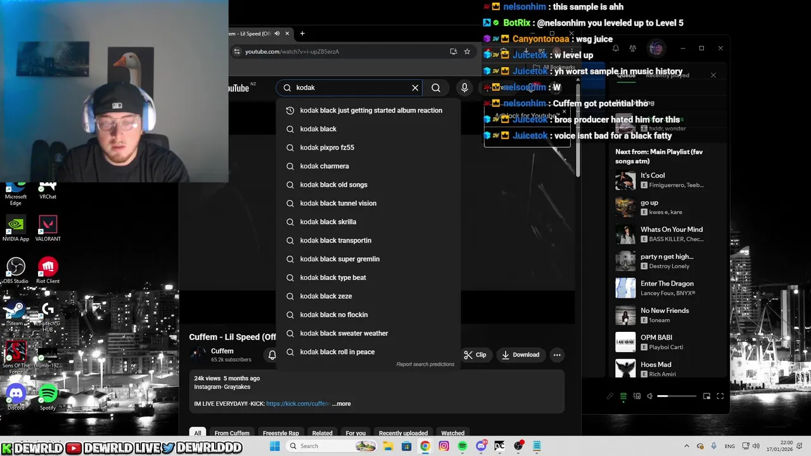Viewport: 811px width, 456px height.
Task: Open a new Chrome tab
Action: tap(302, 34)
